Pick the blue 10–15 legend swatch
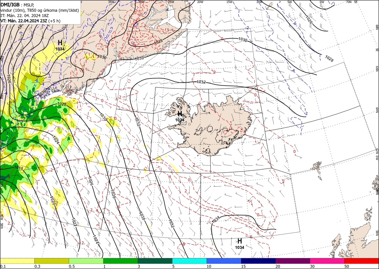Image resolution: width=379 pixels, height=269 pixels. click(224, 261)
